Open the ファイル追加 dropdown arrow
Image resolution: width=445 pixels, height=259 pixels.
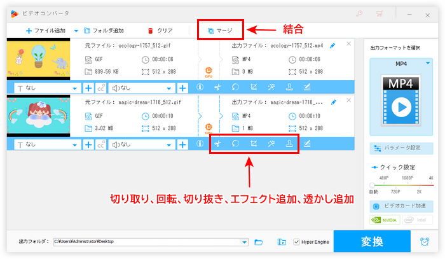(x=76, y=31)
